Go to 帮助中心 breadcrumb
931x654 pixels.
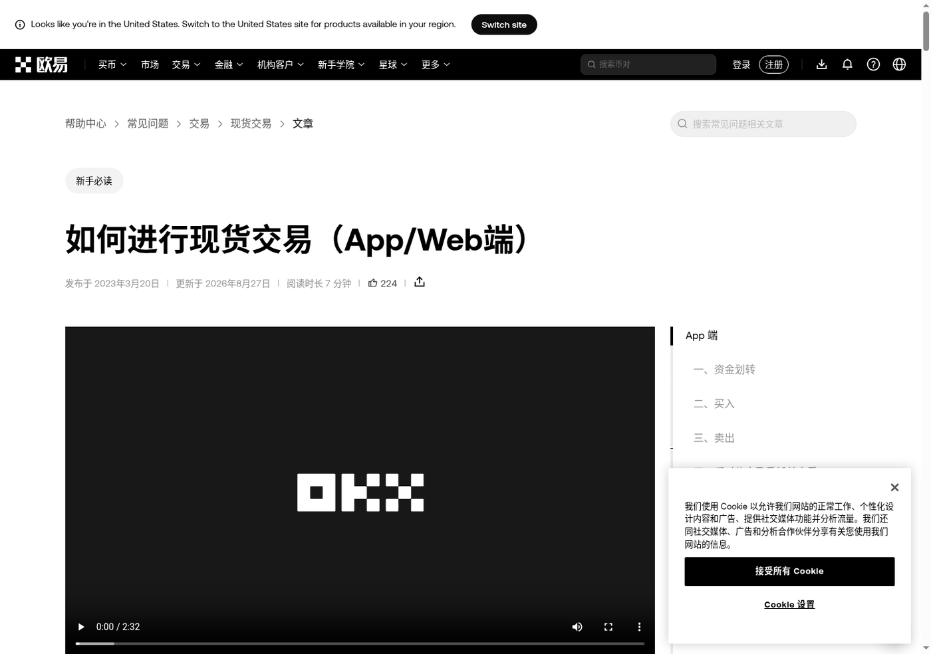[86, 124]
